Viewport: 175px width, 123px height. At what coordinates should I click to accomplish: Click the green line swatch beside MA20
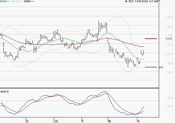(8, 2)
